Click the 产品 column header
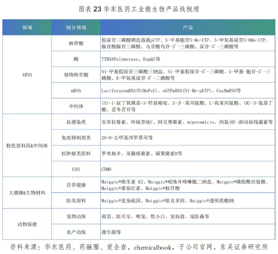The width and height of the screenshot is (278, 254). coord(188,28)
